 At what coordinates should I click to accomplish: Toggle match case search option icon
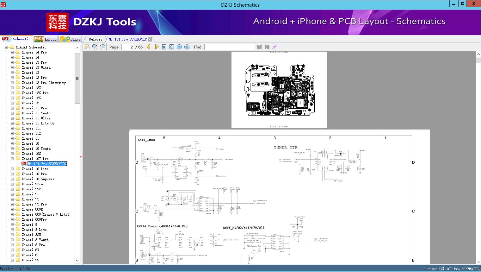(274, 47)
